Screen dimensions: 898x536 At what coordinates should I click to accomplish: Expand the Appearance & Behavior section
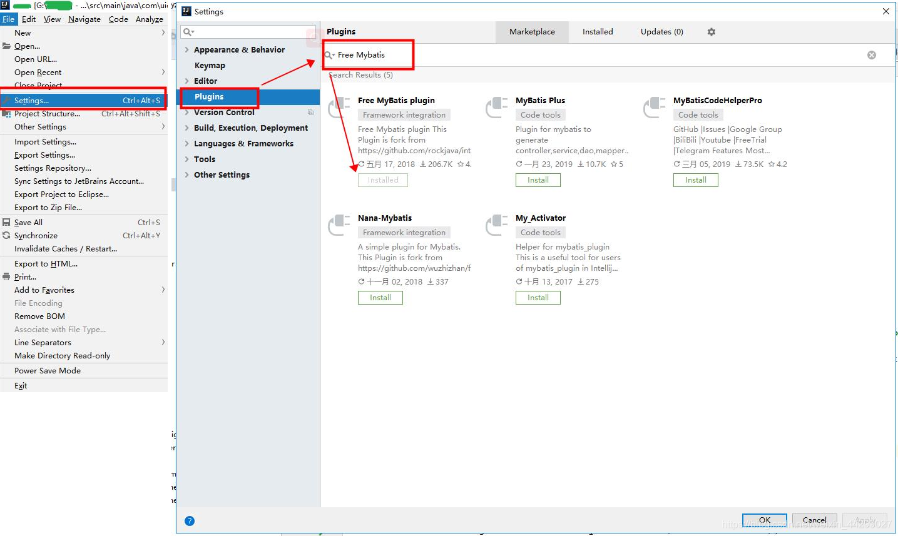coord(185,49)
